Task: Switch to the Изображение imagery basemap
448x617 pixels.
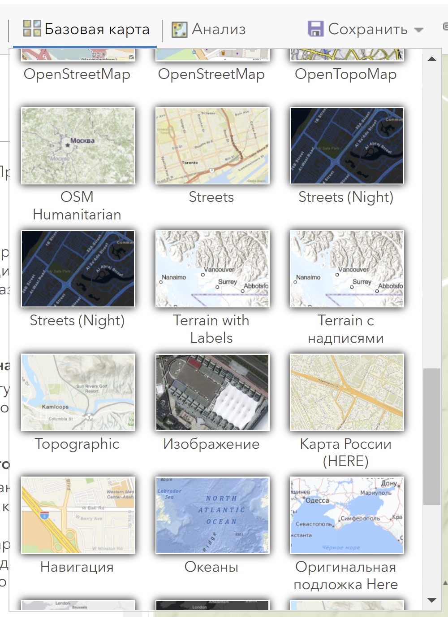Action: pyautogui.click(x=212, y=392)
